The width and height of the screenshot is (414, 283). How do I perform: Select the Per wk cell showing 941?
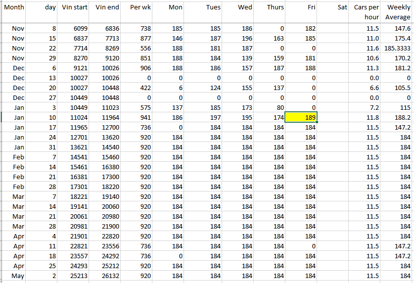(x=138, y=117)
